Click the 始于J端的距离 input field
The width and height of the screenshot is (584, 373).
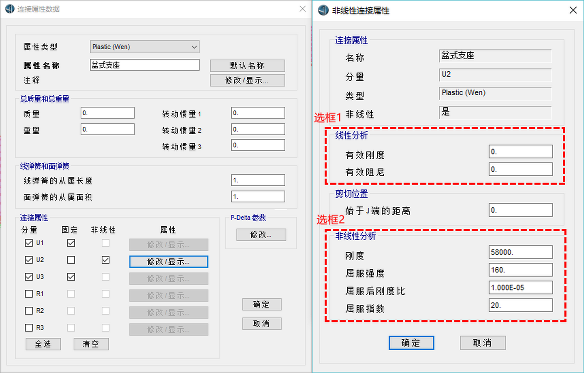[520, 210]
